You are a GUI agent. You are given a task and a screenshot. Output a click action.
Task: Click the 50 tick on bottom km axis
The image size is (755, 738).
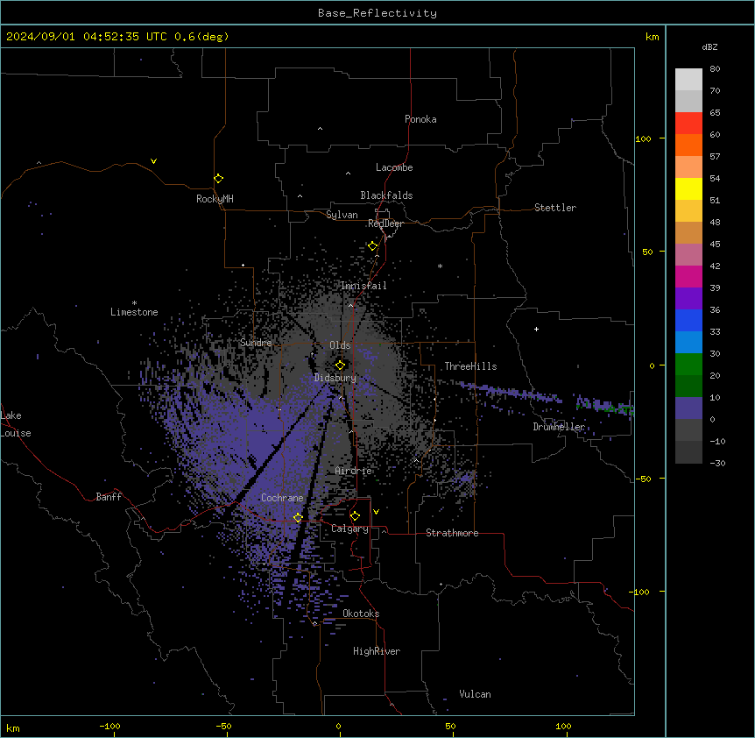point(450,726)
